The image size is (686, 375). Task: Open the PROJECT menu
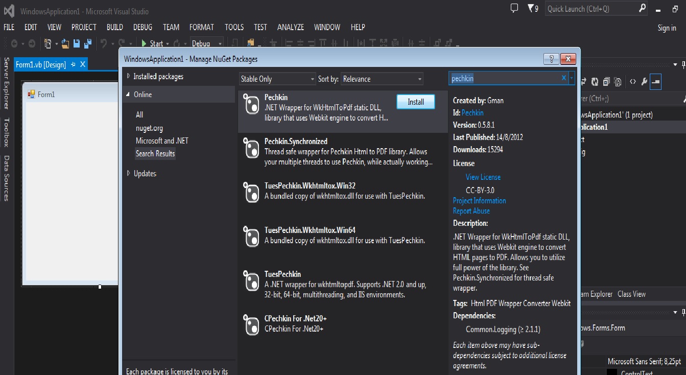click(84, 27)
